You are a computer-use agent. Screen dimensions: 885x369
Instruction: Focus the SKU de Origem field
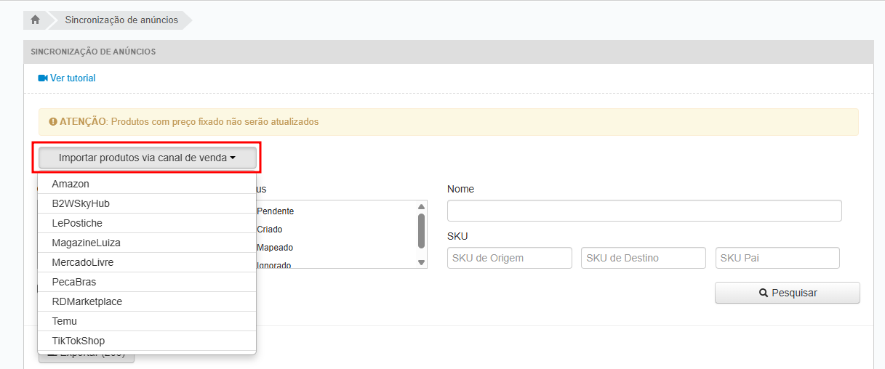point(510,258)
